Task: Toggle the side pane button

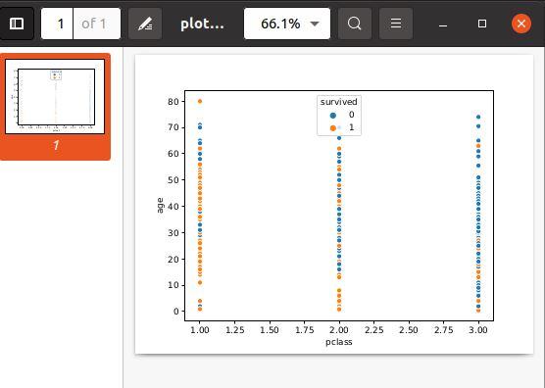Action: point(17,24)
